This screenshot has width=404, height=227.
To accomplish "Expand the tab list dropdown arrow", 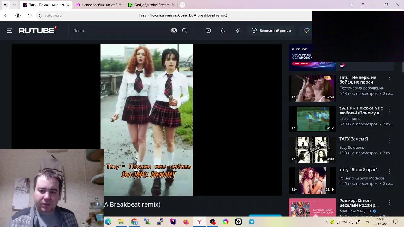I will coord(14,5).
